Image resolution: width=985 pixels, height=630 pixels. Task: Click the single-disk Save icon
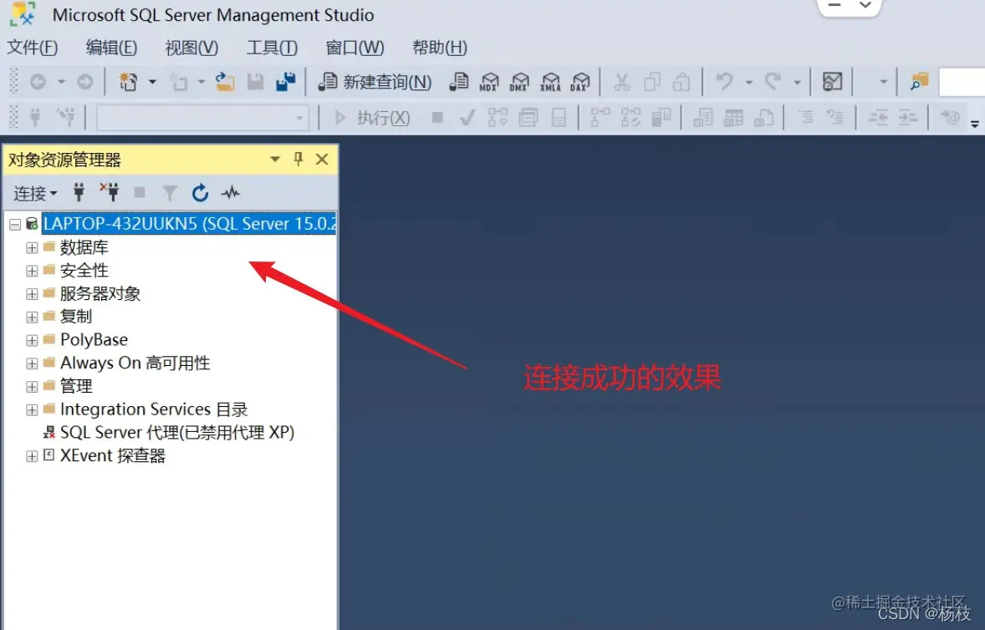click(x=255, y=82)
